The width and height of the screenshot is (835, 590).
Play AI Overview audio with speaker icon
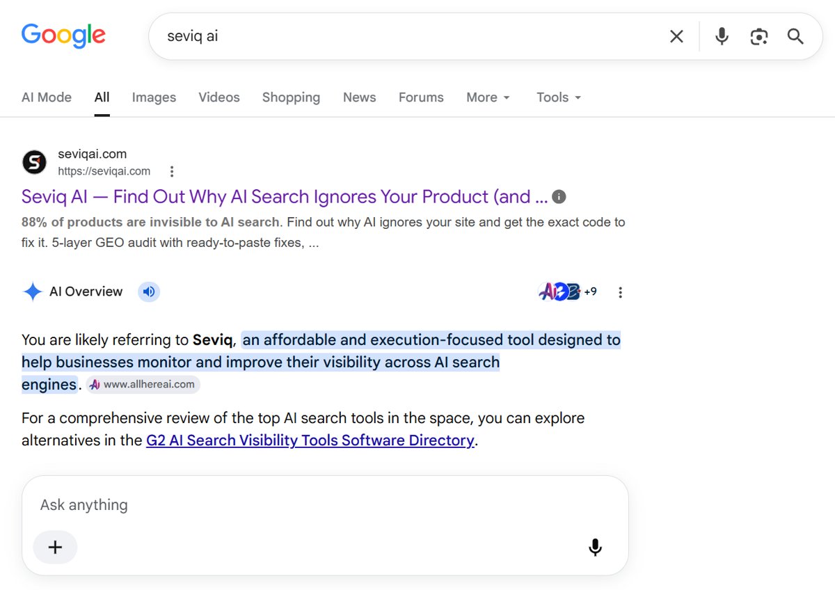pos(149,292)
